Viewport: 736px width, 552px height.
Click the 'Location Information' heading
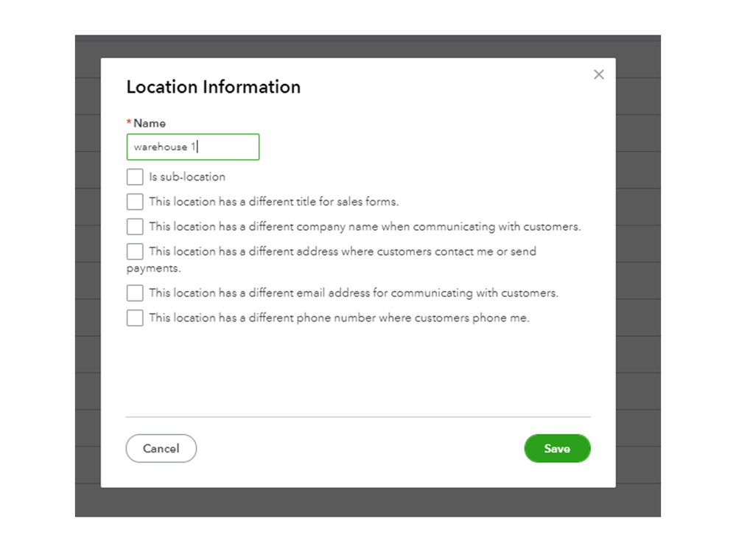pos(214,87)
